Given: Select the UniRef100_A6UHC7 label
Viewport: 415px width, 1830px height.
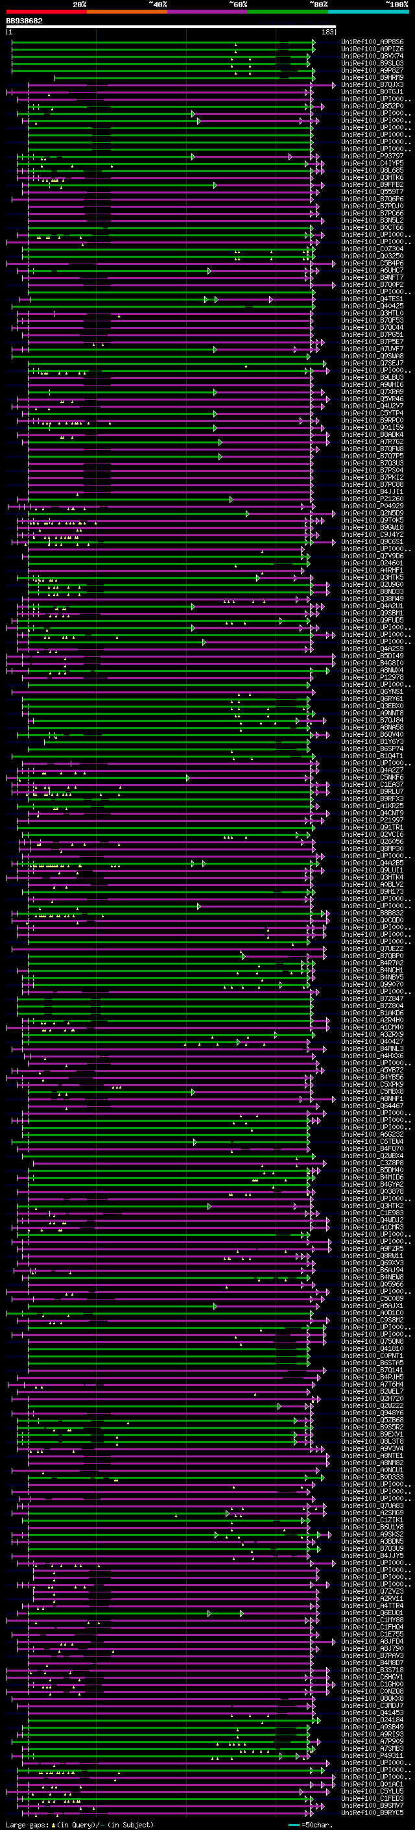Looking at the screenshot, I should 372,271.
